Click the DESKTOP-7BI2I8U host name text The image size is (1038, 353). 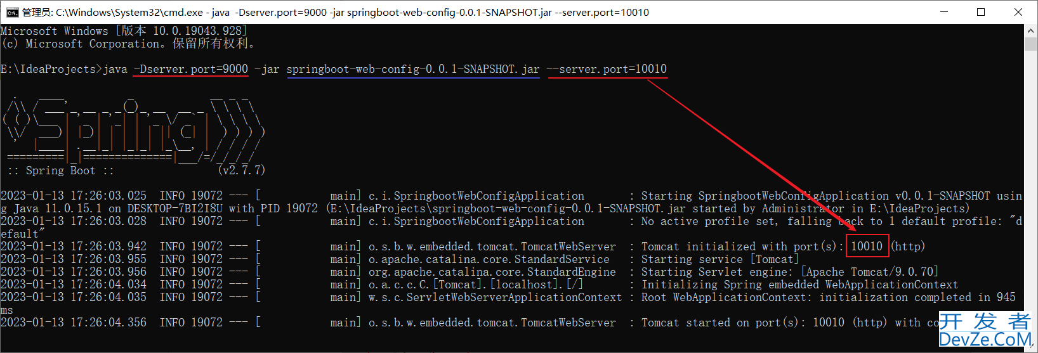click(175, 209)
